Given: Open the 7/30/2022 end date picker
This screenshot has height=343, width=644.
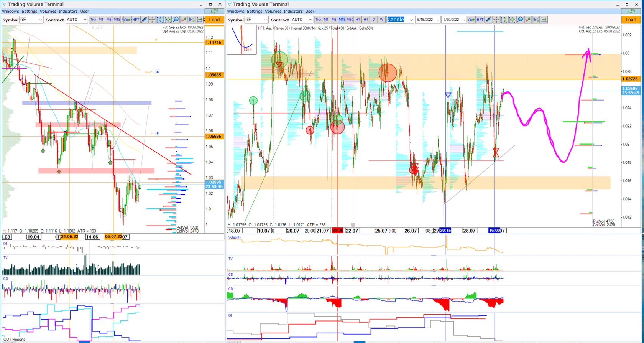Looking at the screenshot, I should [x=453, y=20].
